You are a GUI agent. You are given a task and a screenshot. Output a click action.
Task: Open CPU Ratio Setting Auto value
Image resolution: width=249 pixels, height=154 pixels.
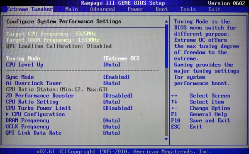112,102
